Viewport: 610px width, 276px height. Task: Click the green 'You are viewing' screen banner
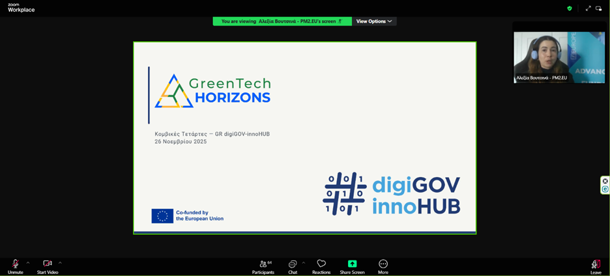pos(282,21)
